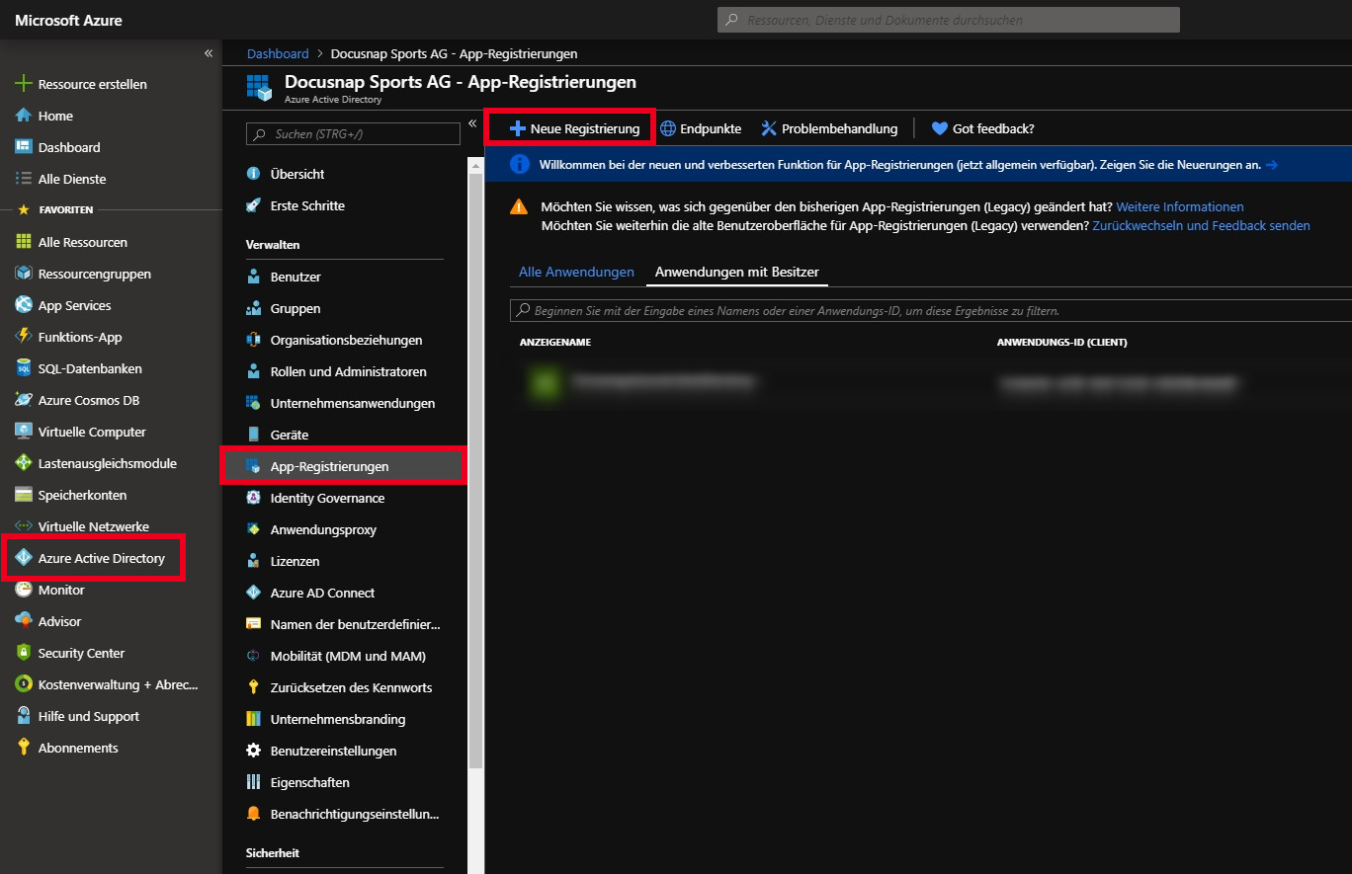
Task: Open Funktions-App lightning icon
Action: pos(24,337)
